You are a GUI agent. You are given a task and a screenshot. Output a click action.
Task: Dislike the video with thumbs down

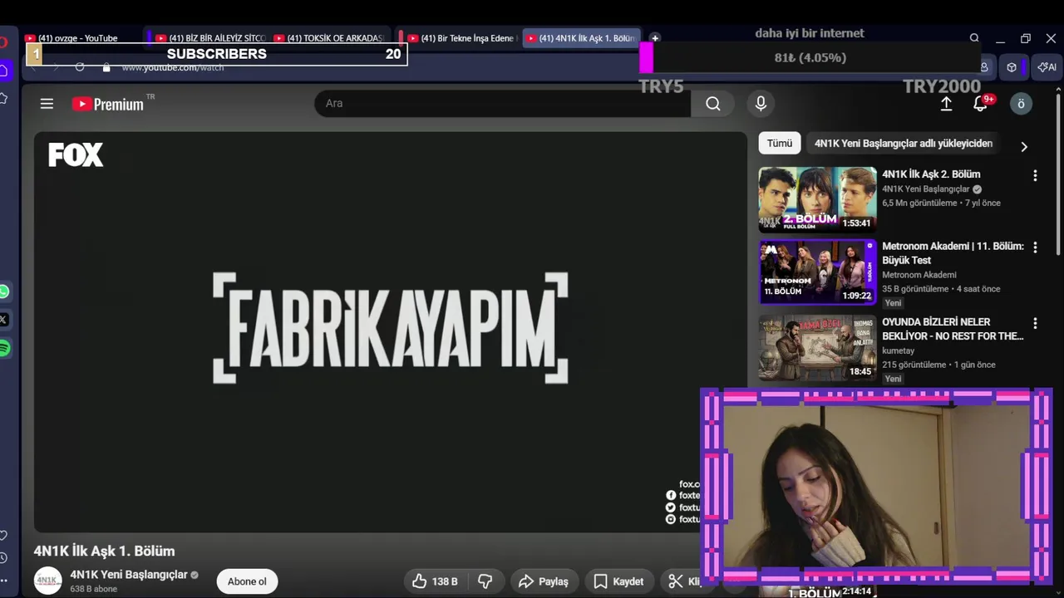tap(485, 581)
